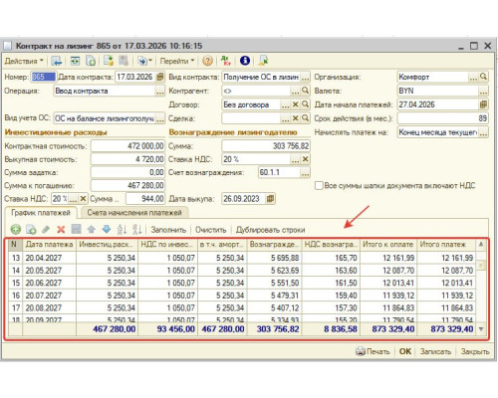Open the Действия dropdown menu

coord(24,61)
